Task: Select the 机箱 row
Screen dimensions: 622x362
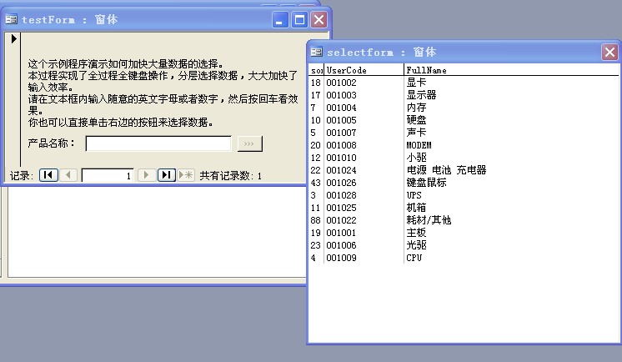Action: coord(464,208)
